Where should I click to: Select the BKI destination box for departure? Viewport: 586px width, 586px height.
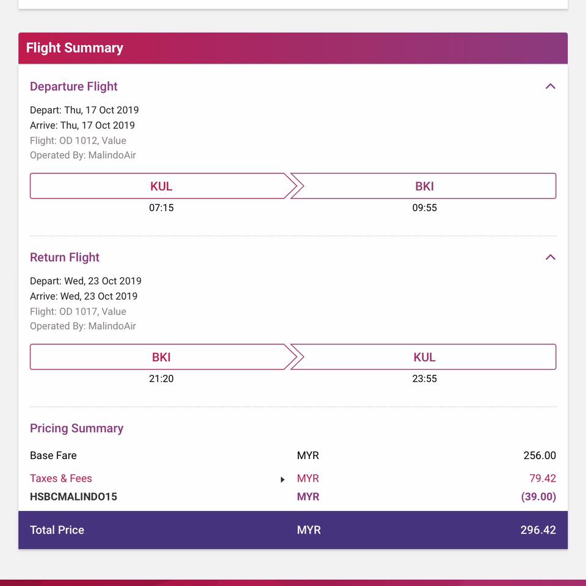click(x=424, y=186)
